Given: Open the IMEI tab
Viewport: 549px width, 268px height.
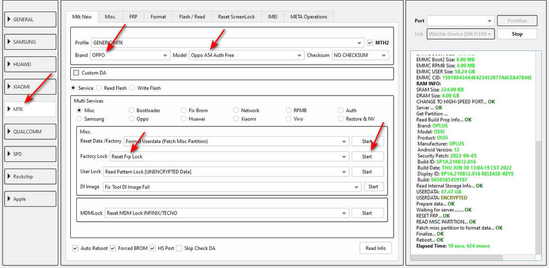Looking at the screenshot, I should tap(272, 17).
